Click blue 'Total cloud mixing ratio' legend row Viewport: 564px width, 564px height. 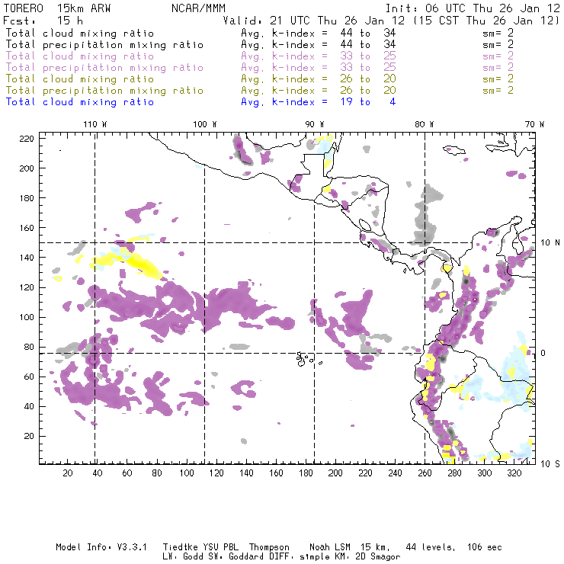(200, 102)
